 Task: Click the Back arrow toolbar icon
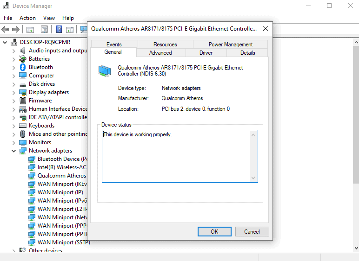[5, 29]
